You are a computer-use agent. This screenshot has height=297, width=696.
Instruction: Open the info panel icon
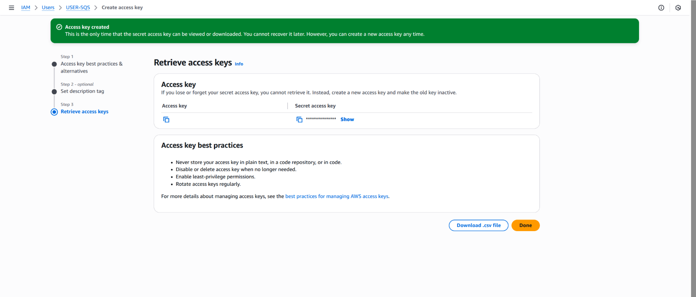pyautogui.click(x=661, y=7)
